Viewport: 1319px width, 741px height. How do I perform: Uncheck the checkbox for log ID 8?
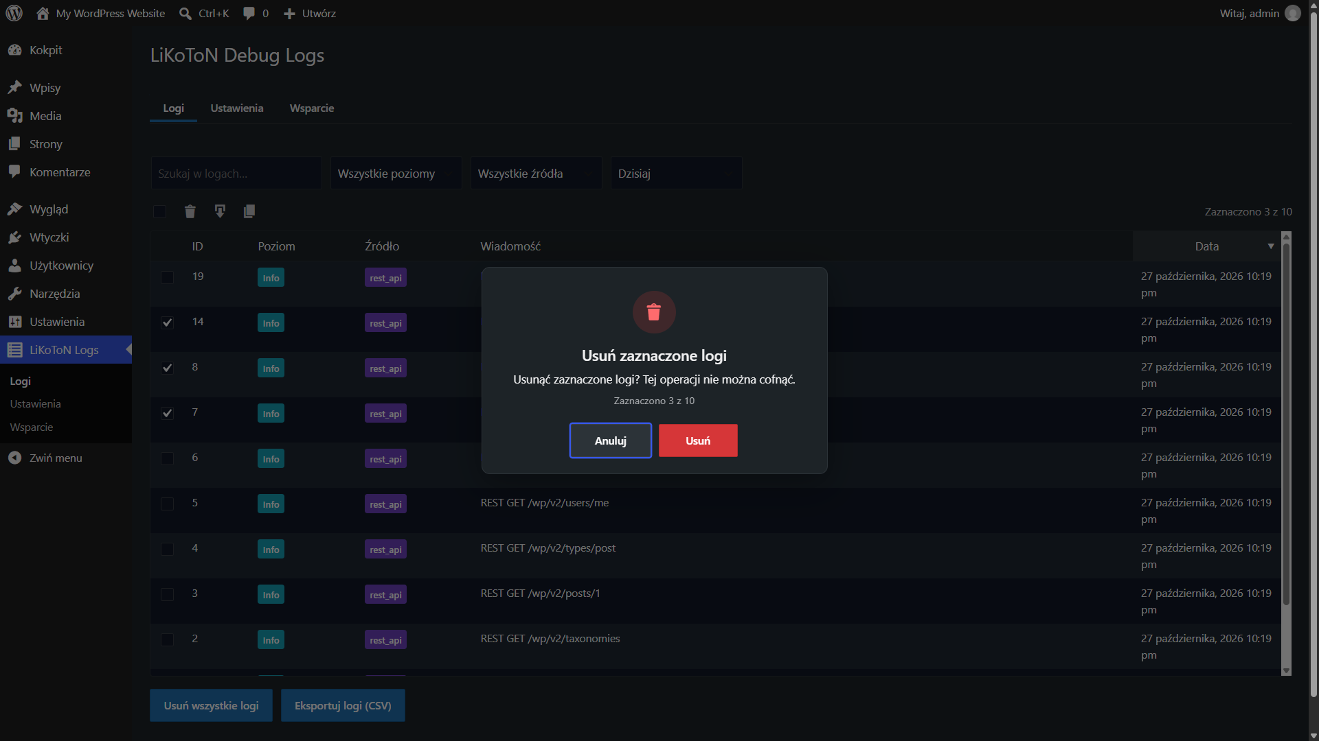(x=167, y=368)
